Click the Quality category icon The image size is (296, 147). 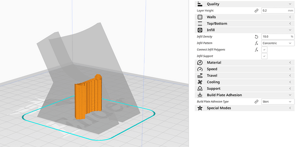point(200,4)
